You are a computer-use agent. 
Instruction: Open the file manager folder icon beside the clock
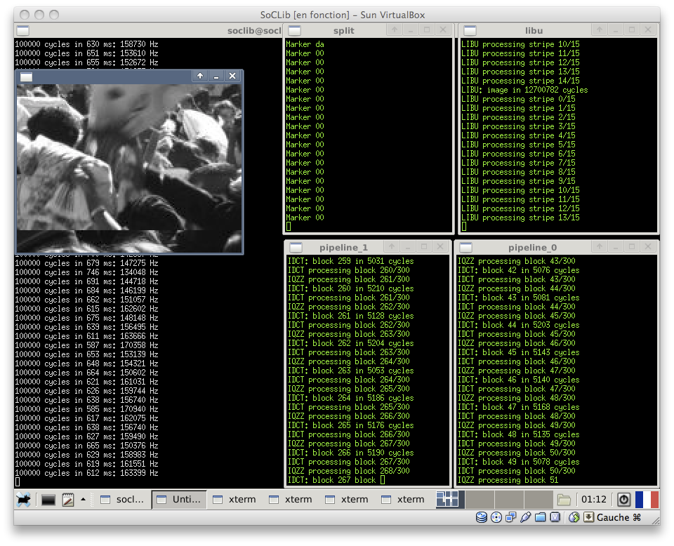[564, 499]
